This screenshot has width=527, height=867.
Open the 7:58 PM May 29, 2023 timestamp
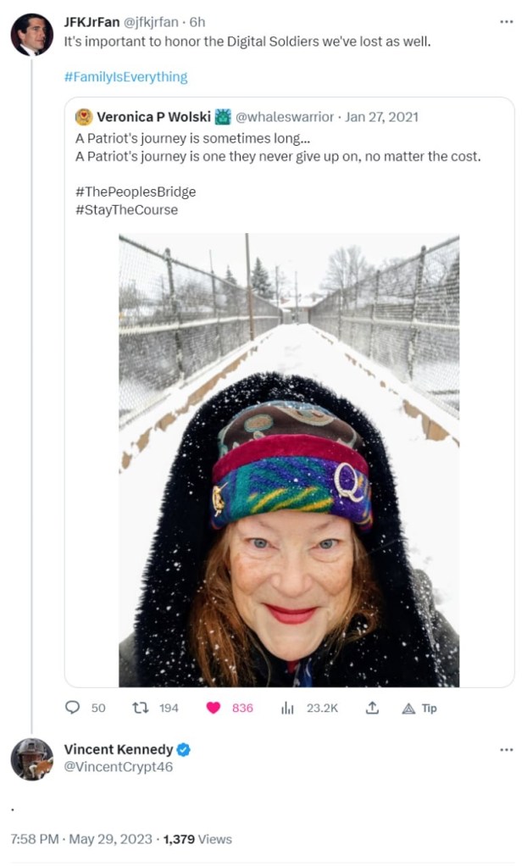(81, 839)
